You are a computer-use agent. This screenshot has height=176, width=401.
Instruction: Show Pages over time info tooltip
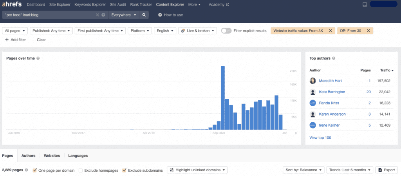pos(38,58)
